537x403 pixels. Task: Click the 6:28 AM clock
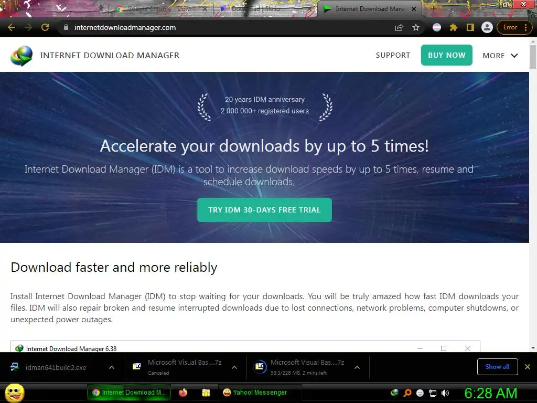pos(490,393)
